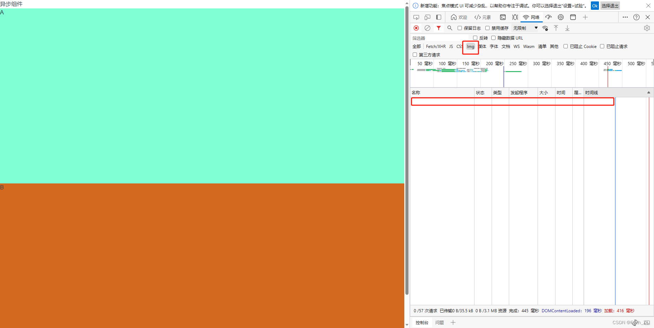Select the WS filter type
654x328 pixels.
click(517, 47)
